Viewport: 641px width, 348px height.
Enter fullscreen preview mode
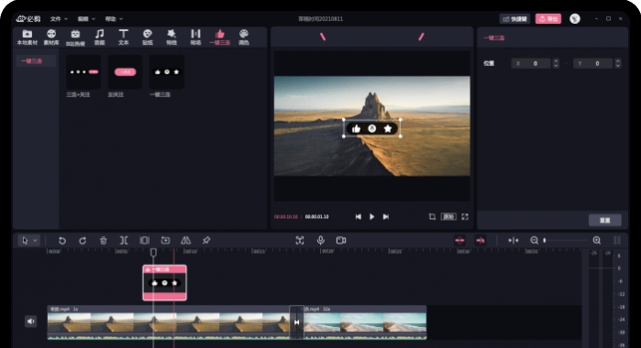[x=465, y=216]
